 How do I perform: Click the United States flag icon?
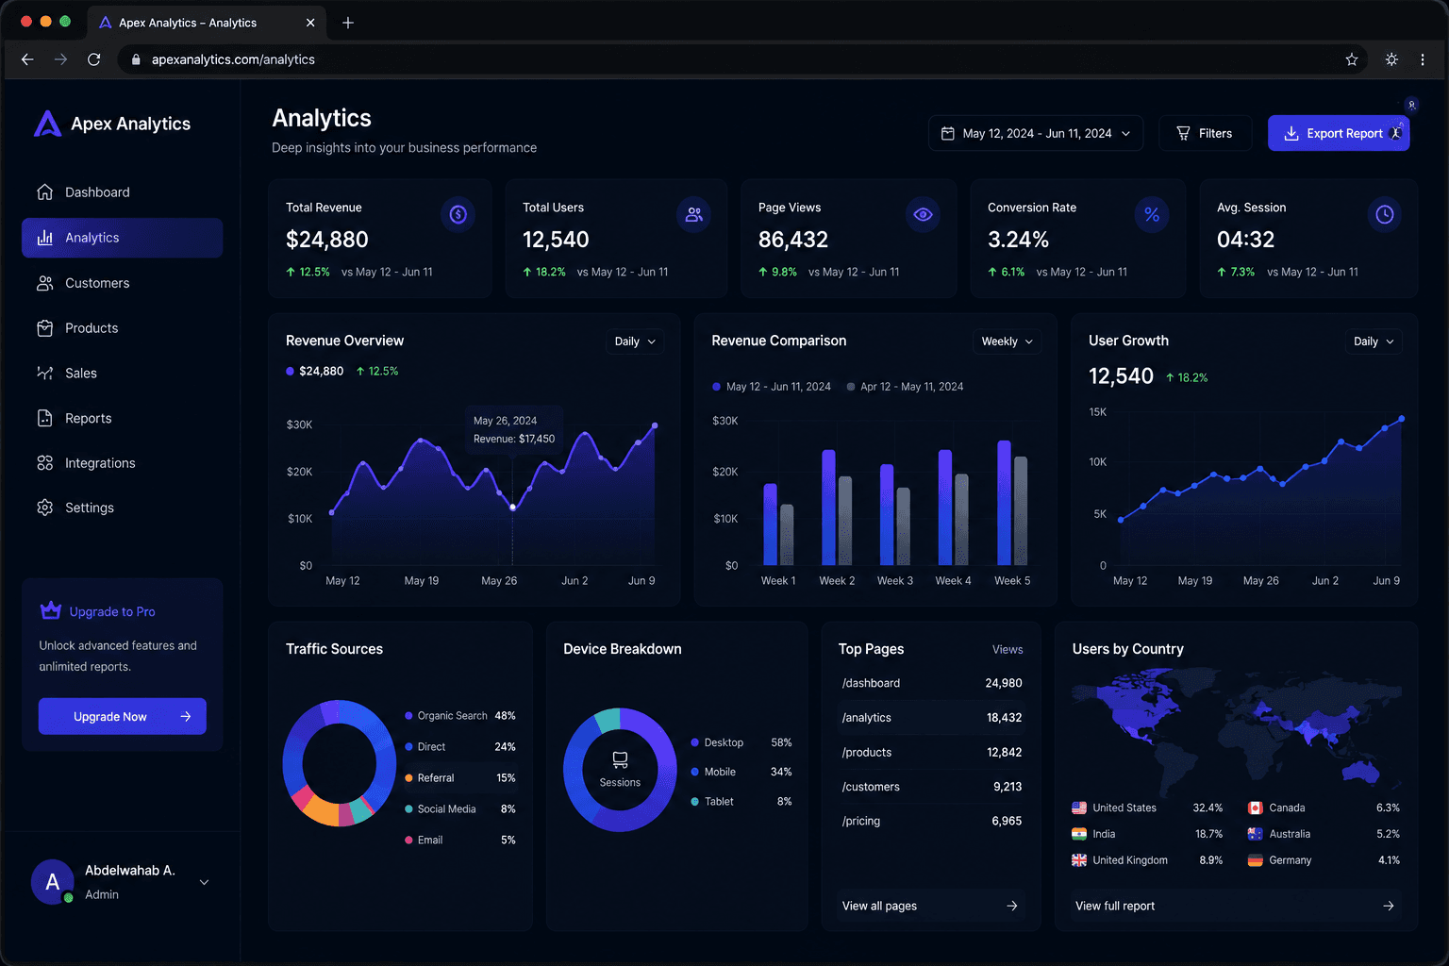(x=1079, y=808)
